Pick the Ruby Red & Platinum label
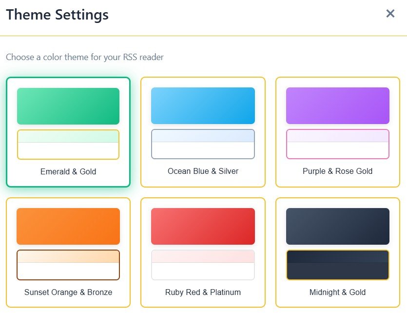The image size is (407, 316). [x=203, y=293]
